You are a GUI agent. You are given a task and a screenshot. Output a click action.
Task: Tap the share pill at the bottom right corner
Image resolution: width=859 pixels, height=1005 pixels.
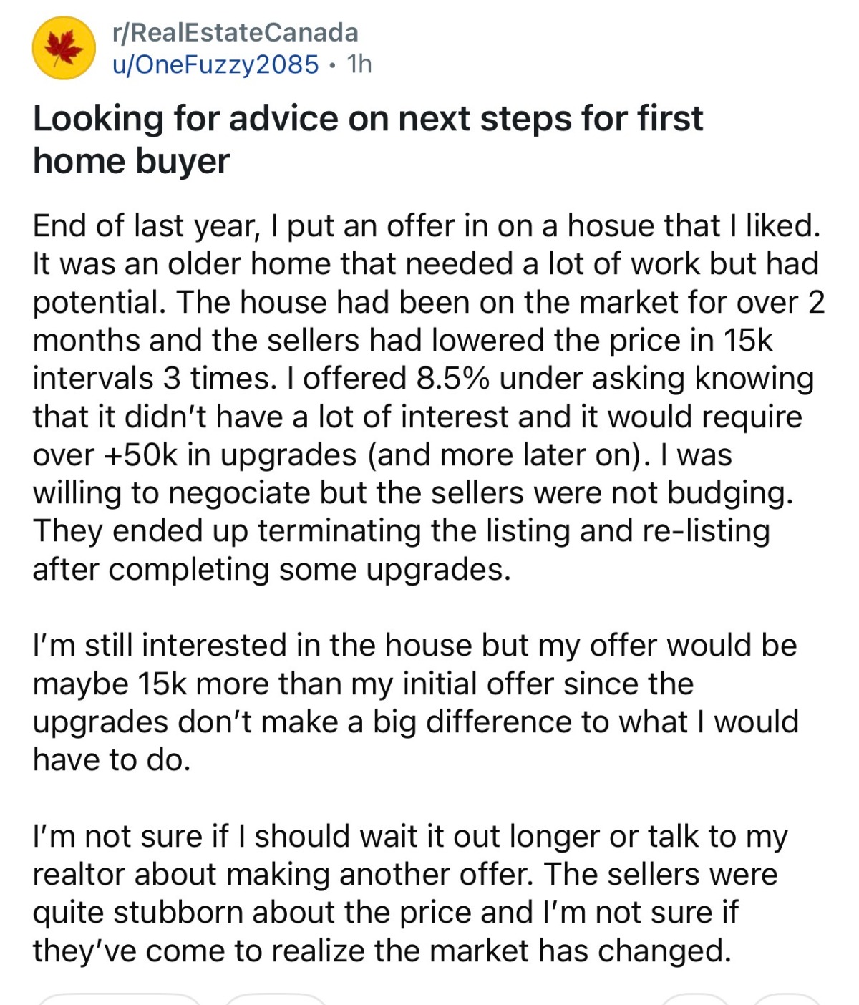(787, 999)
